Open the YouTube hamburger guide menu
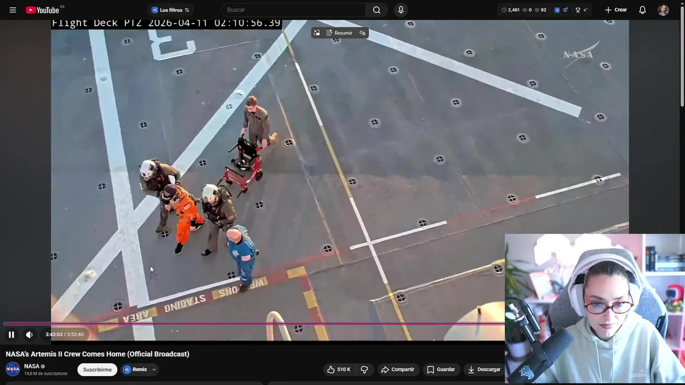Viewport: 685px width, 385px height. coord(13,10)
